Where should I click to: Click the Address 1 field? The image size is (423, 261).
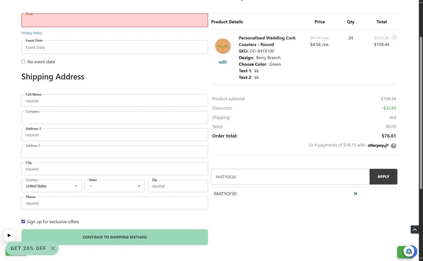115,135
